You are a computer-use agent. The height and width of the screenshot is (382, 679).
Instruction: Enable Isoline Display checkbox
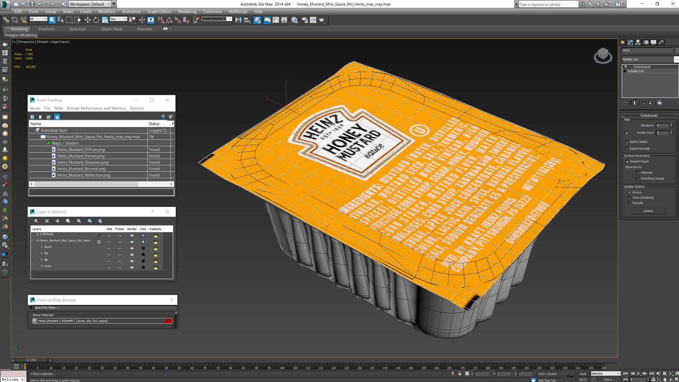tap(627, 142)
